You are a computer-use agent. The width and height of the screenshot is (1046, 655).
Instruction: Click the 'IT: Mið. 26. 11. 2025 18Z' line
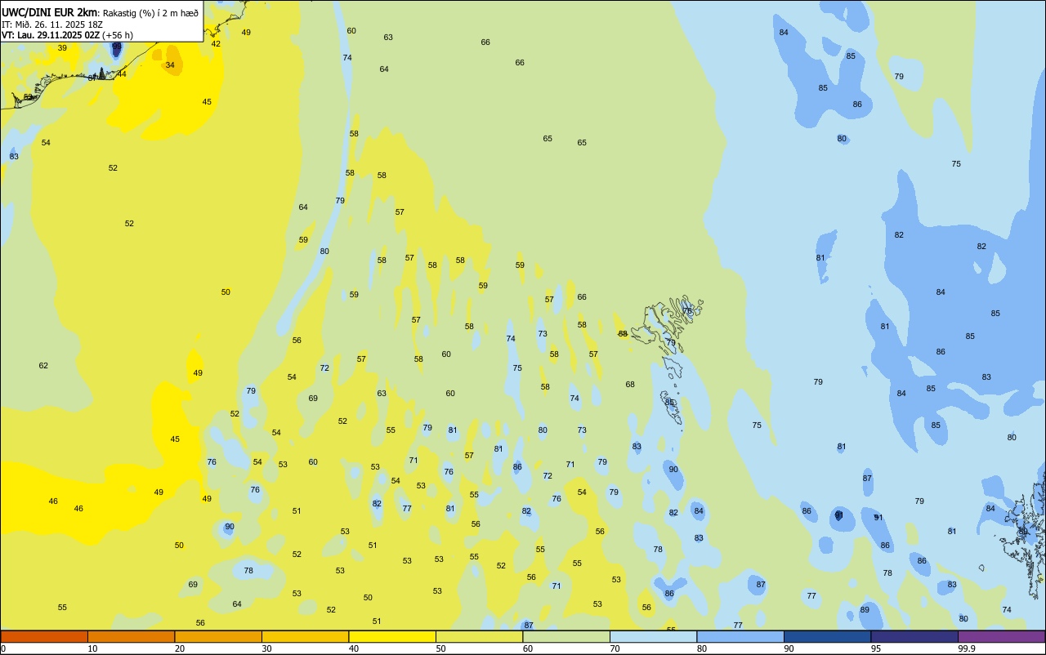52,25
